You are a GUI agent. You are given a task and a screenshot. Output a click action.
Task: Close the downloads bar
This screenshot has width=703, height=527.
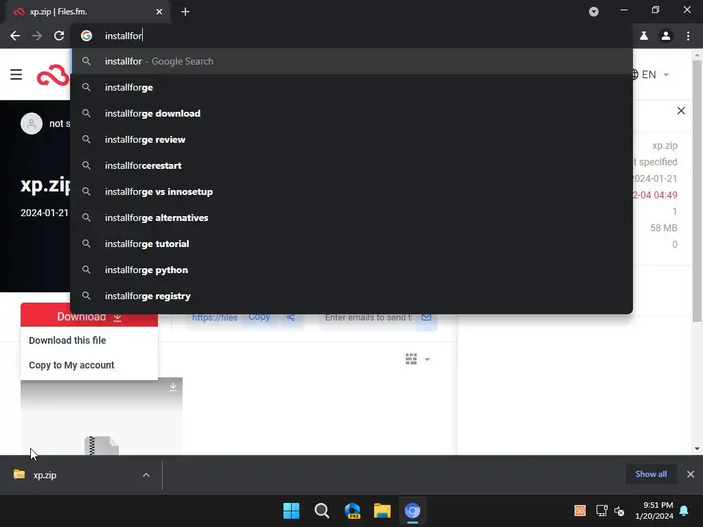691,474
